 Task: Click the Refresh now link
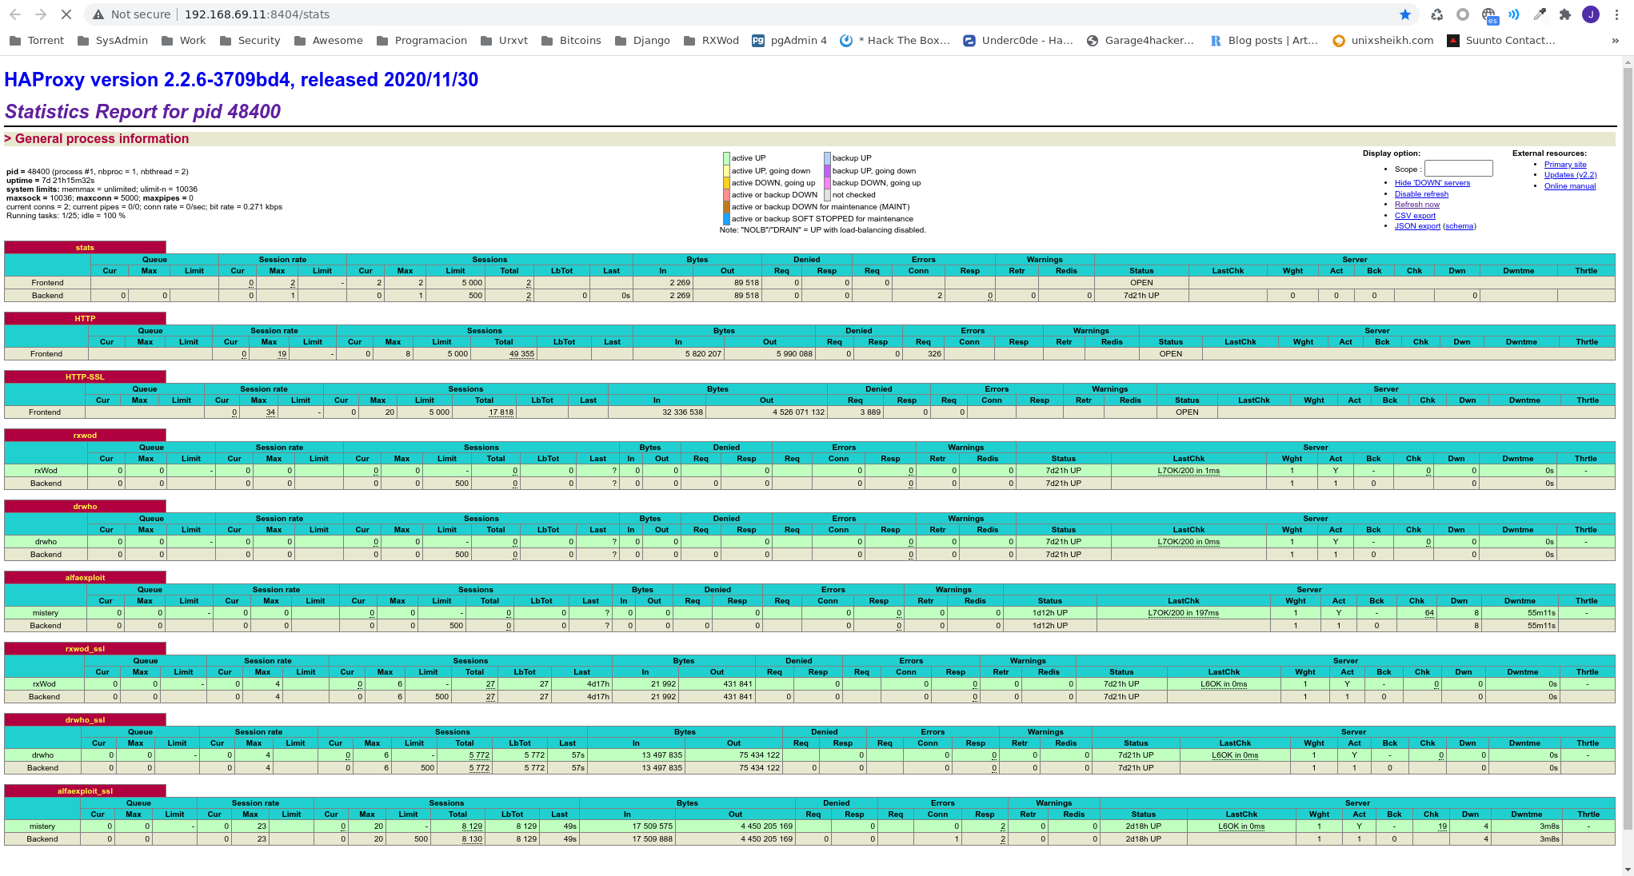pyautogui.click(x=1416, y=205)
